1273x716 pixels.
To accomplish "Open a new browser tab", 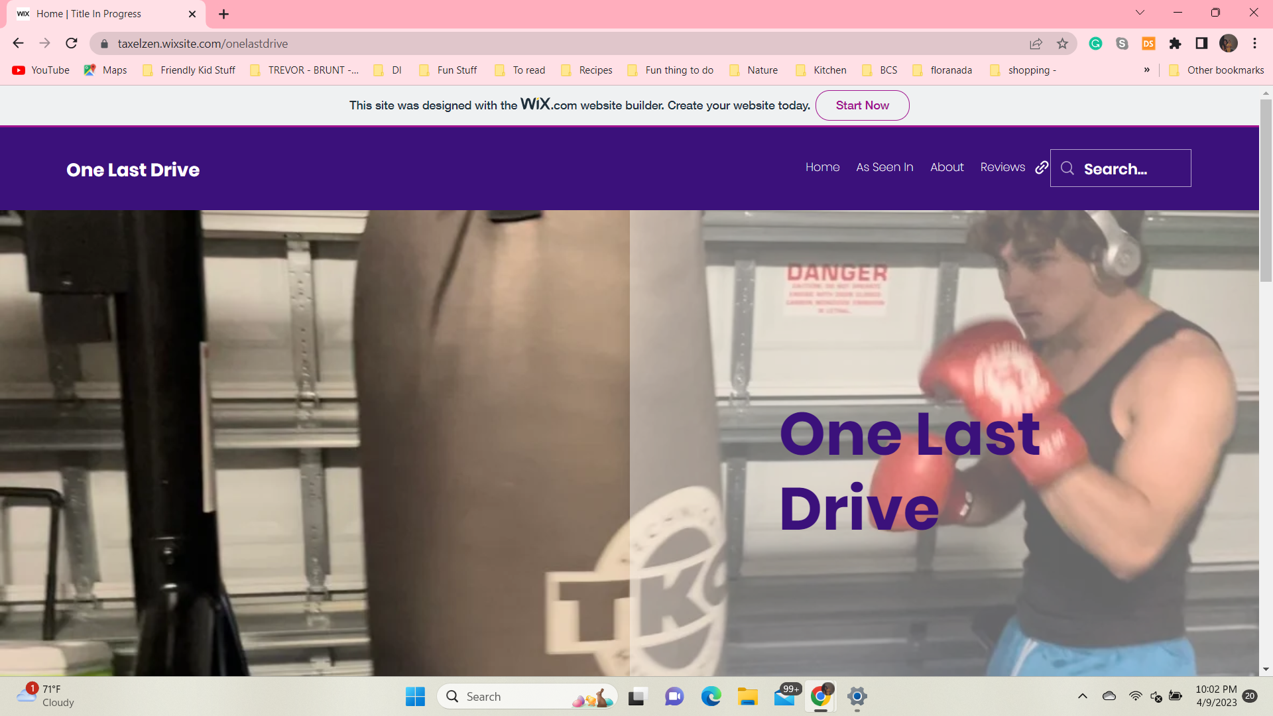I will coord(223,14).
